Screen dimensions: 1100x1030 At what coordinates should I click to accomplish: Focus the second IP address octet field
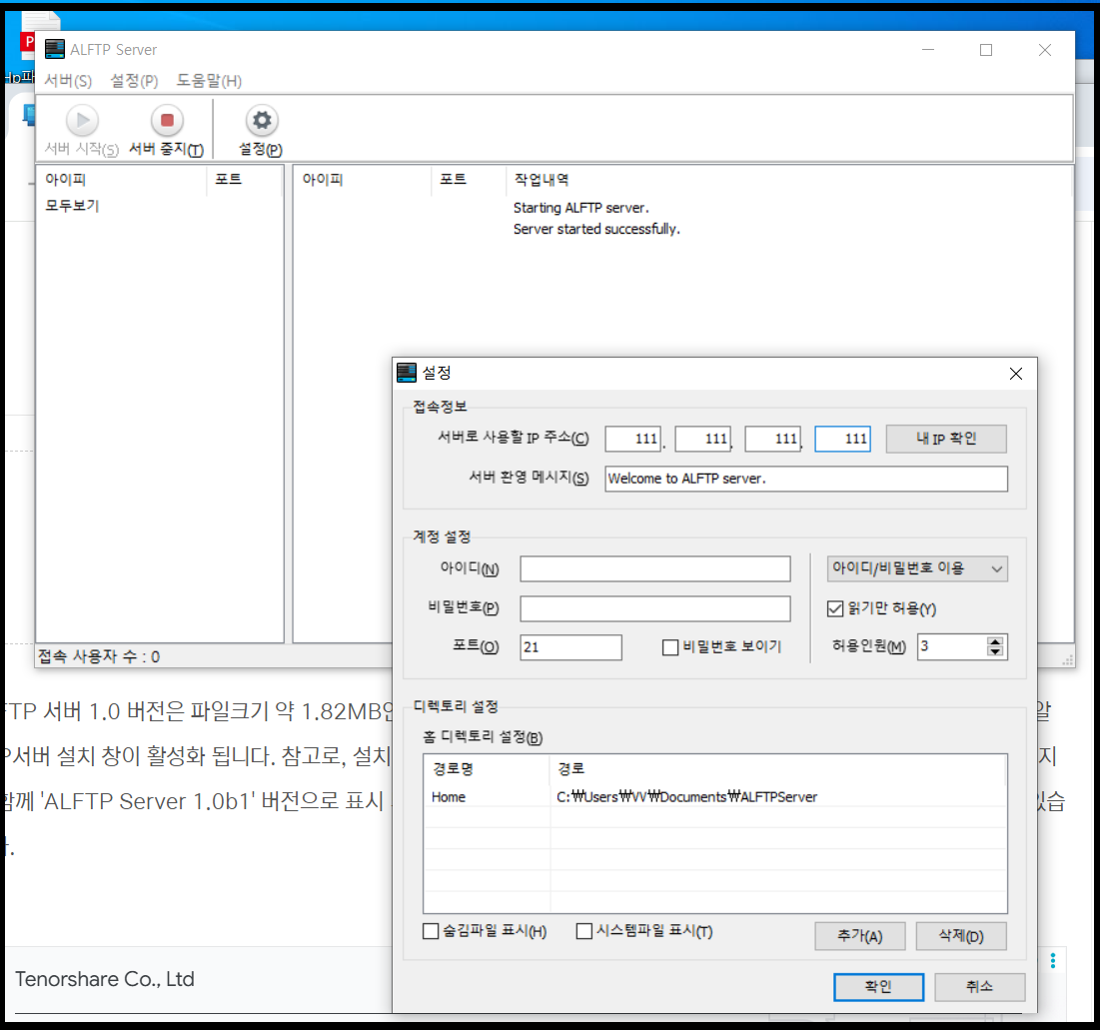tap(702, 439)
